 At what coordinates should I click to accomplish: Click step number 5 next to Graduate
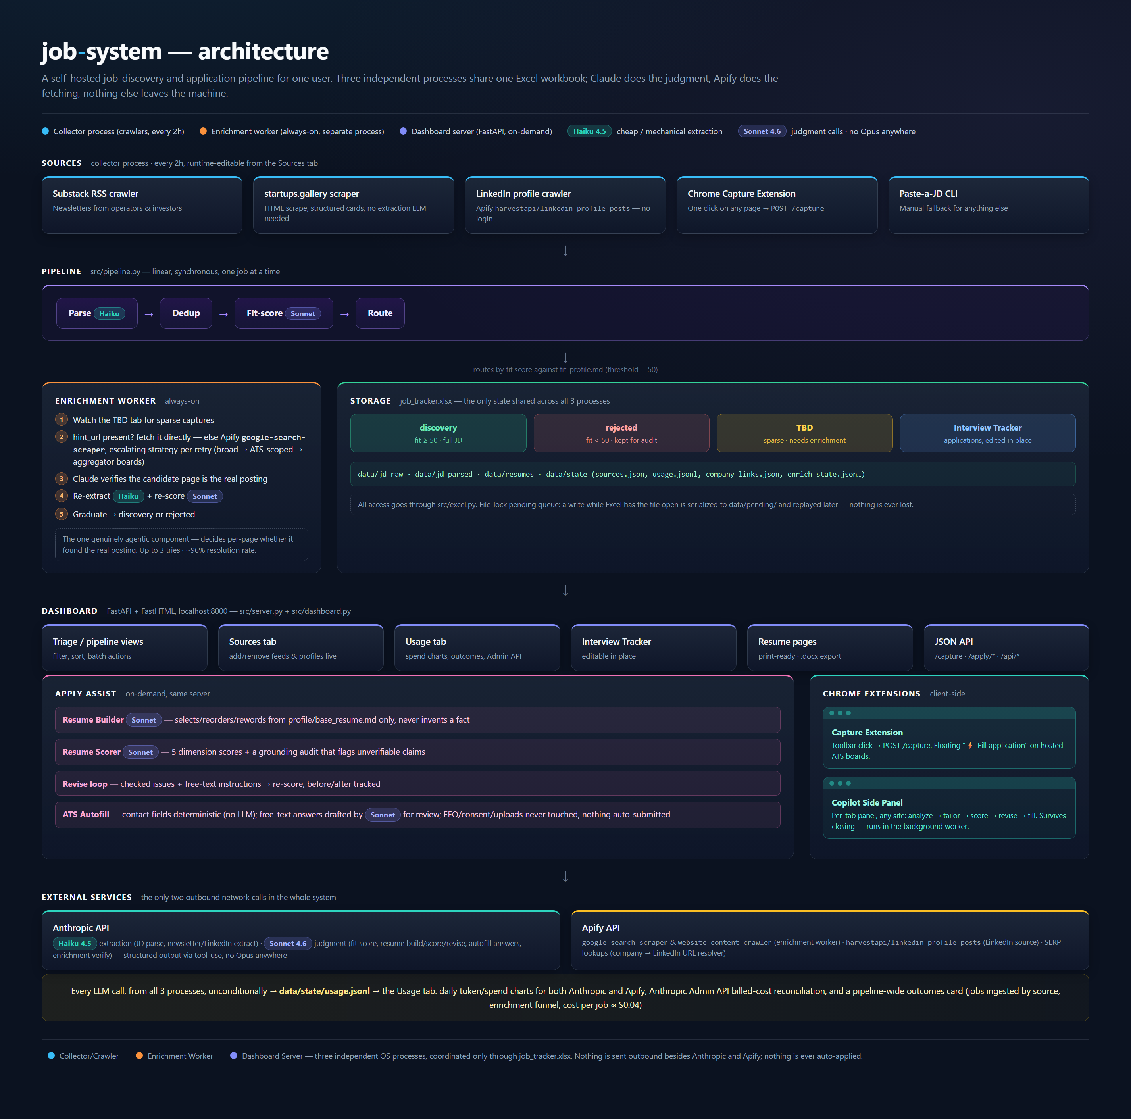pyautogui.click(x=62, y=514)
